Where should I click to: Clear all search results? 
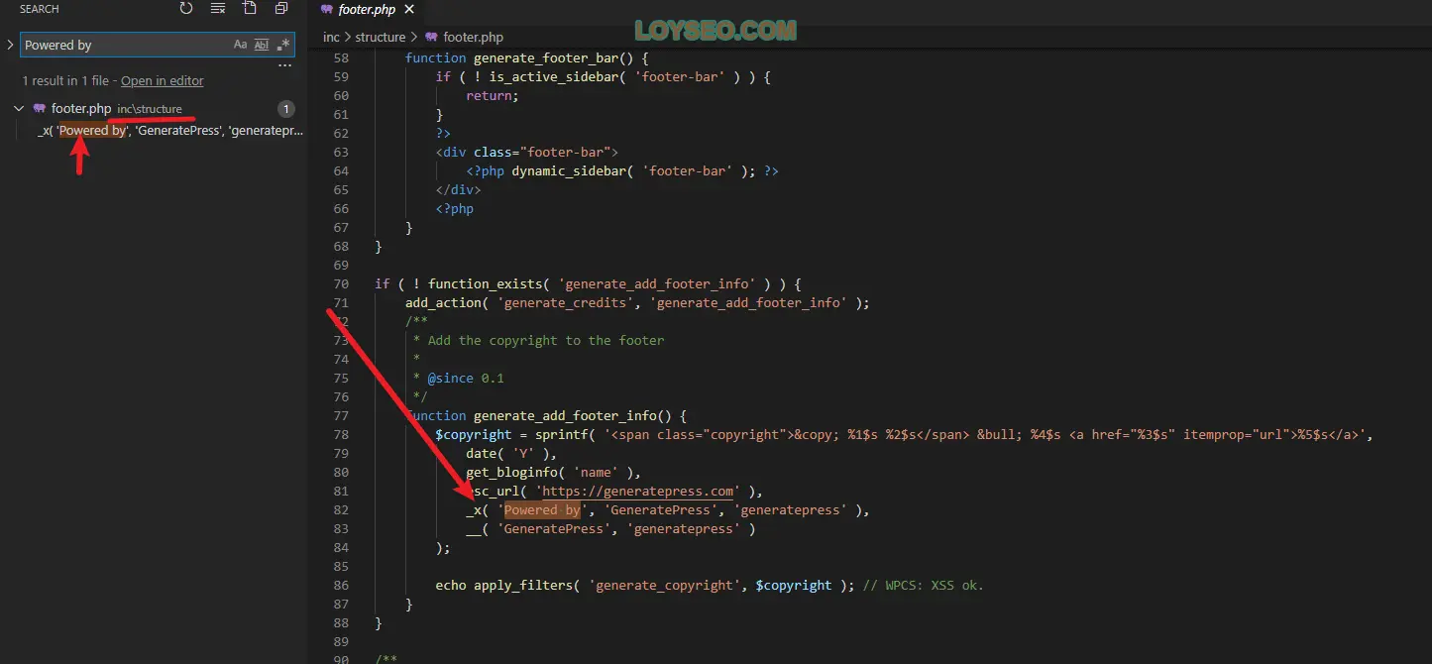[x=217, y=9]
